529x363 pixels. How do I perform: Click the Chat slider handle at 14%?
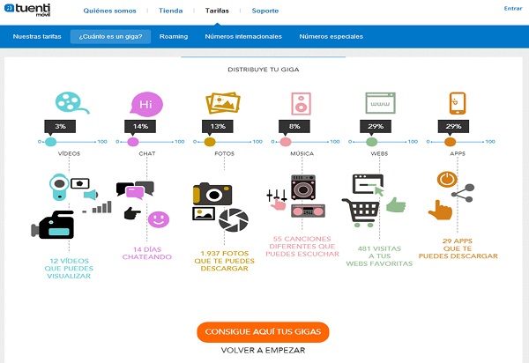click(x=133, y=142)
